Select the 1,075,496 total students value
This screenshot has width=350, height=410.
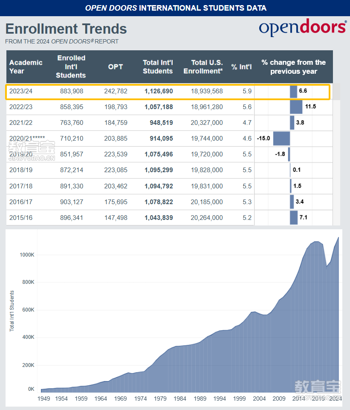[x=159, y=154]
